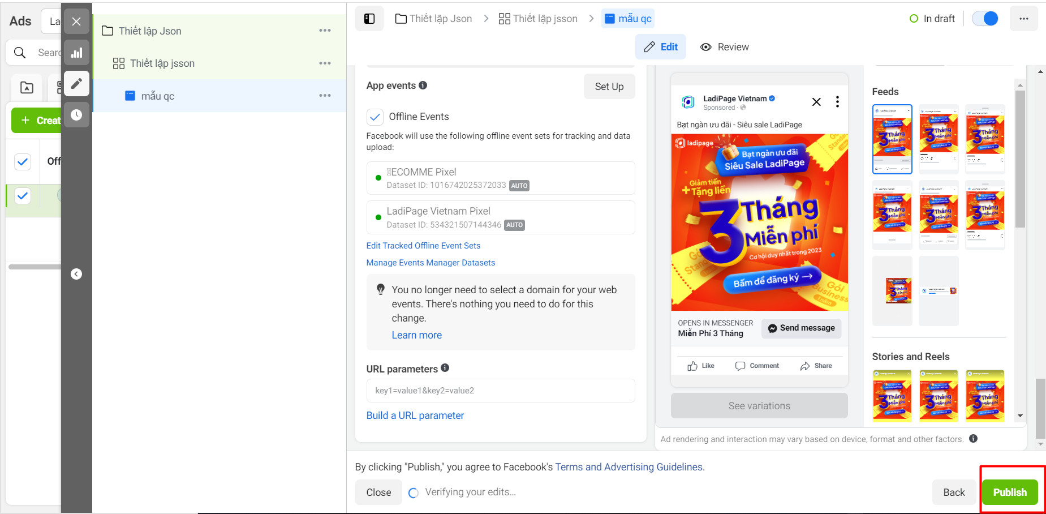Open the history clock icon in sidebar

76,115
